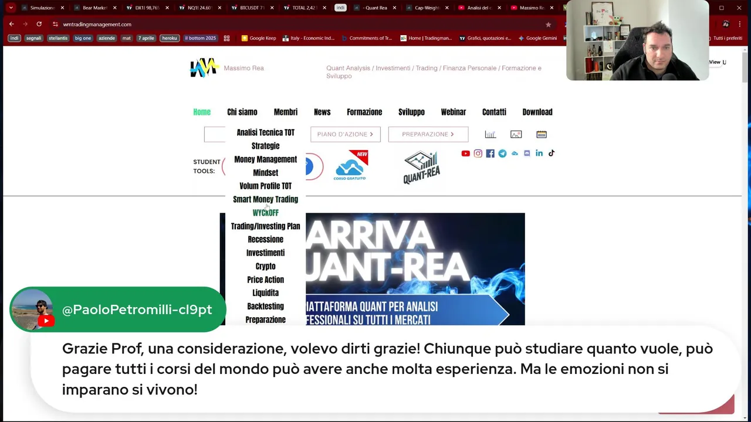Open the Grafici, quotazioni bookmark
The height and width of the screenshot is (422, 751).
[485, 38]
